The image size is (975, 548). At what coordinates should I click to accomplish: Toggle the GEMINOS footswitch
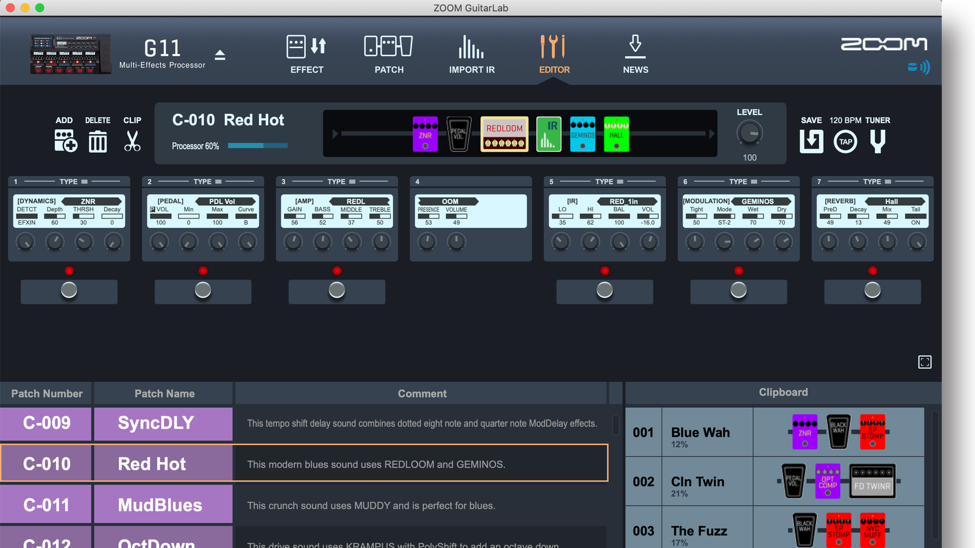(x=739, y=291)
